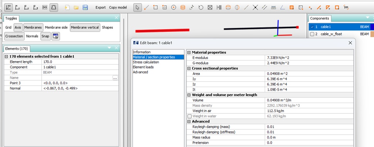Open the Advanced page in the left list

[x=140, y=72]
